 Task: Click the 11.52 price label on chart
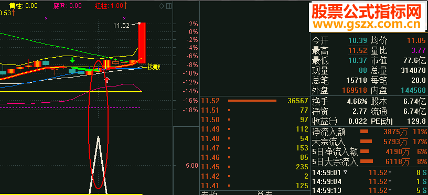[122, 26]
